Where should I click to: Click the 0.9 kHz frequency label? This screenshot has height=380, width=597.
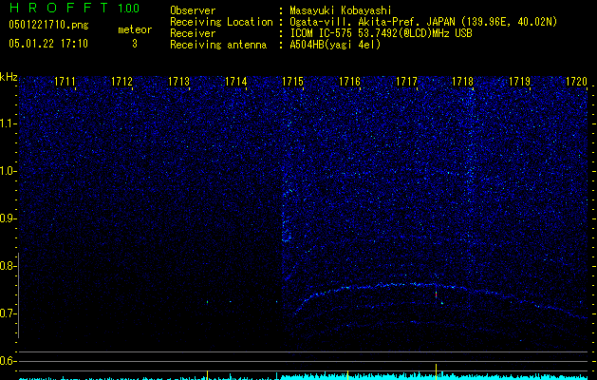pyautogui.click(x=8, y=218)
